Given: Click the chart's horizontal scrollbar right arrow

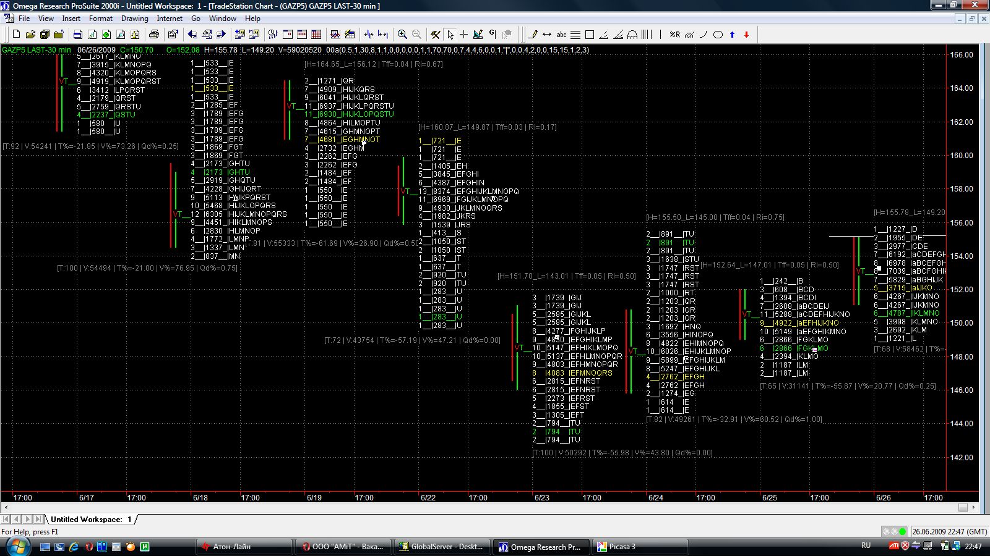Looking at the screenshot, I should pyautogui.click(x=973, y=507).
